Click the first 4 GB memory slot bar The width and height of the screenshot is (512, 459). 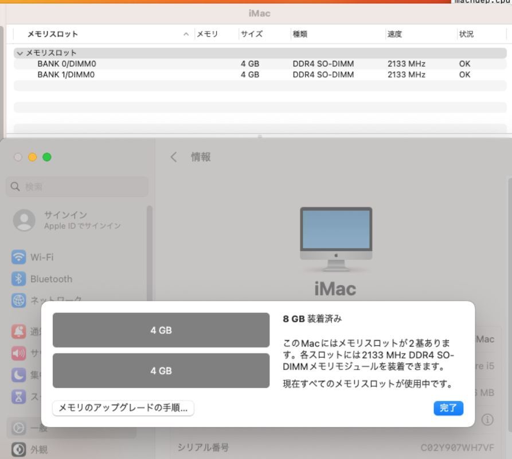point(161,330)
